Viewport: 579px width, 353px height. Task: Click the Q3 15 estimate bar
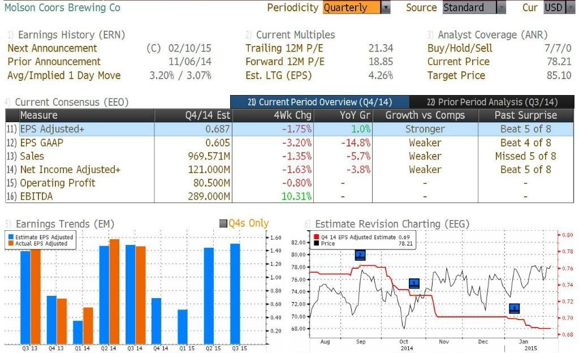coord(235,294)
